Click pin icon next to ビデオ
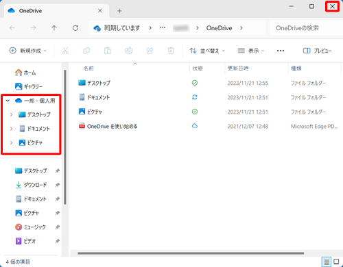Image resolution: width=343 pixels, height=267 pixels. [58, 241]
